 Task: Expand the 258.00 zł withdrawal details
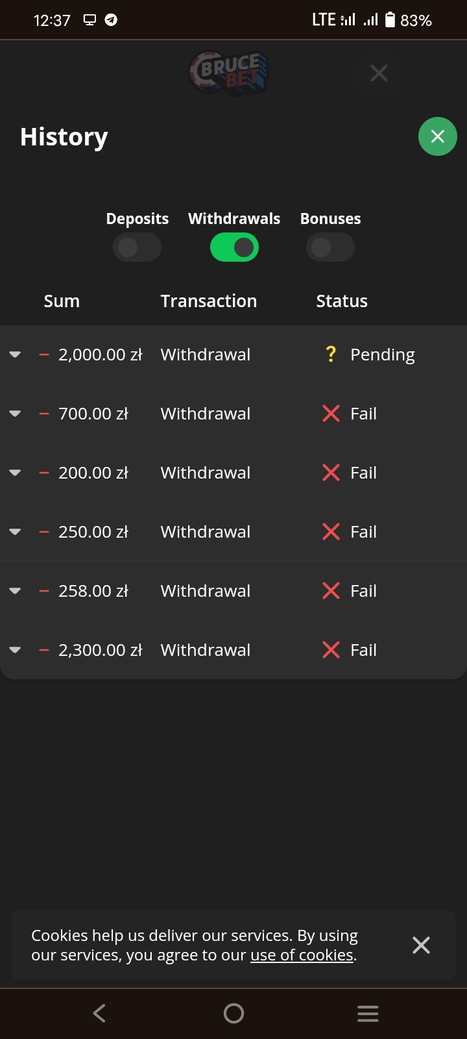(15, 591)
